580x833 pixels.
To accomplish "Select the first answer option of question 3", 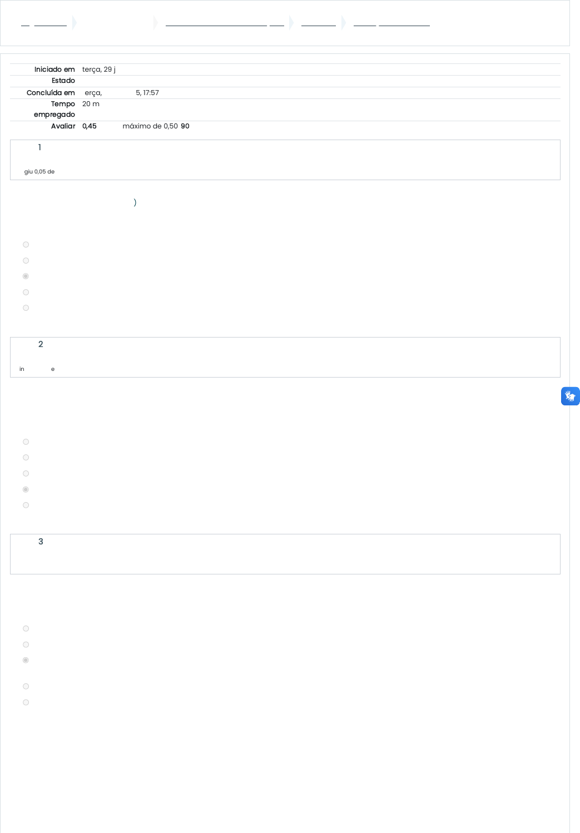I will point(26,629).
